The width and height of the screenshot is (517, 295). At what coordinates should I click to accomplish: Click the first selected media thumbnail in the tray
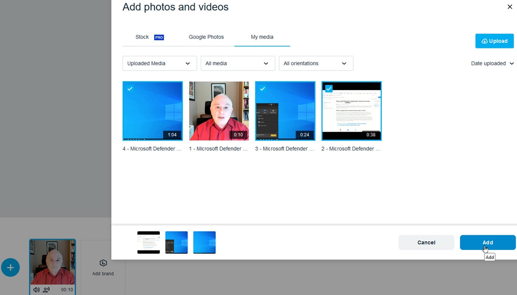(x=148, y=242)
